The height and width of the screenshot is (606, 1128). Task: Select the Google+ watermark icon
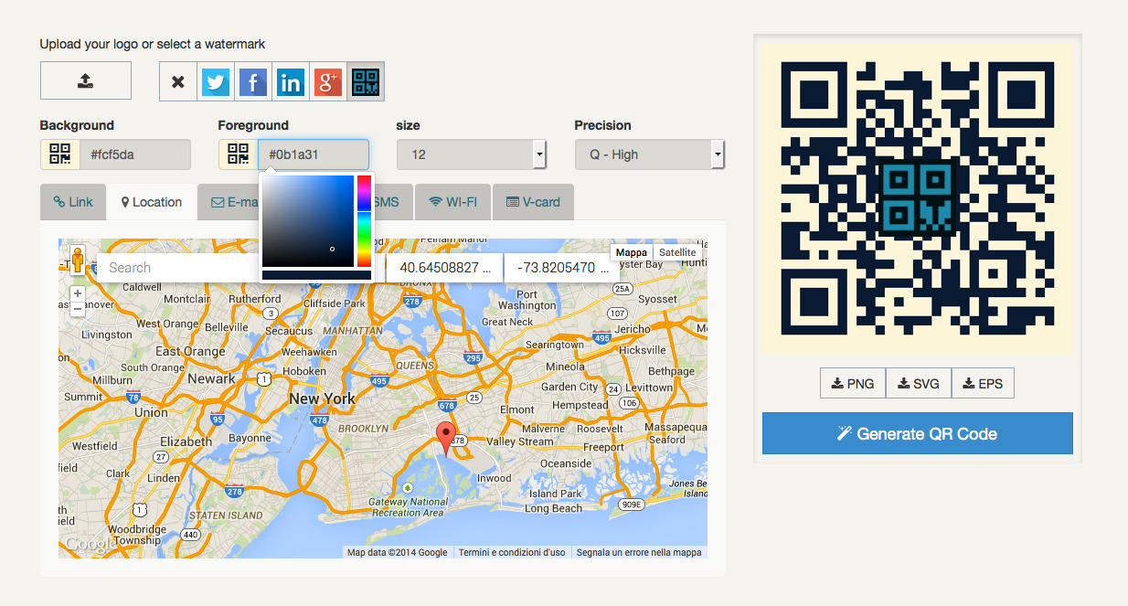[x=328, y=81]
